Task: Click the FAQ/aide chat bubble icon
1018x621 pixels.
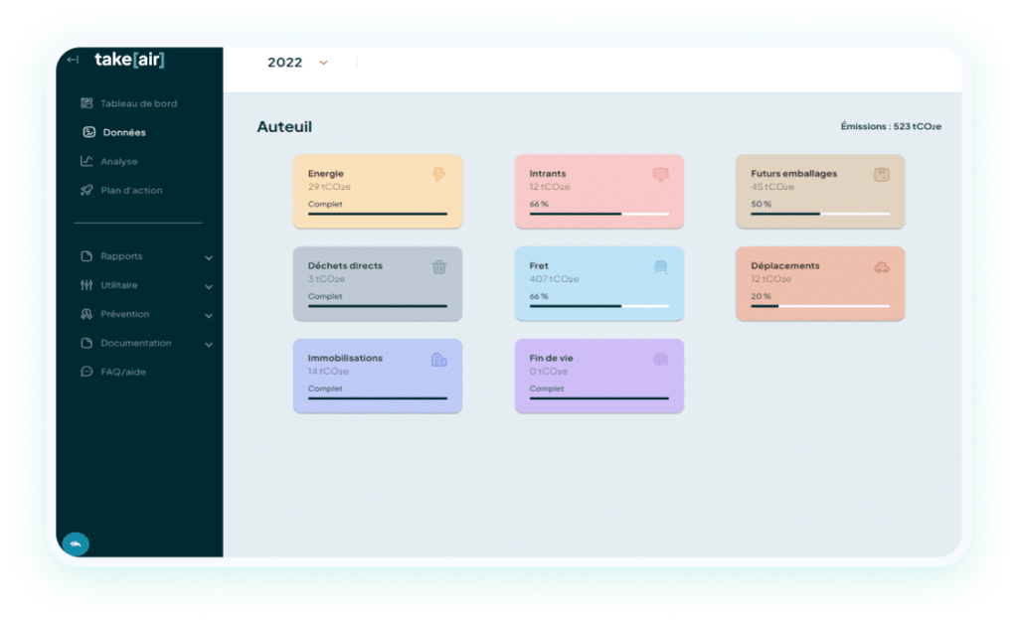Action: click(x=86, y=372)
